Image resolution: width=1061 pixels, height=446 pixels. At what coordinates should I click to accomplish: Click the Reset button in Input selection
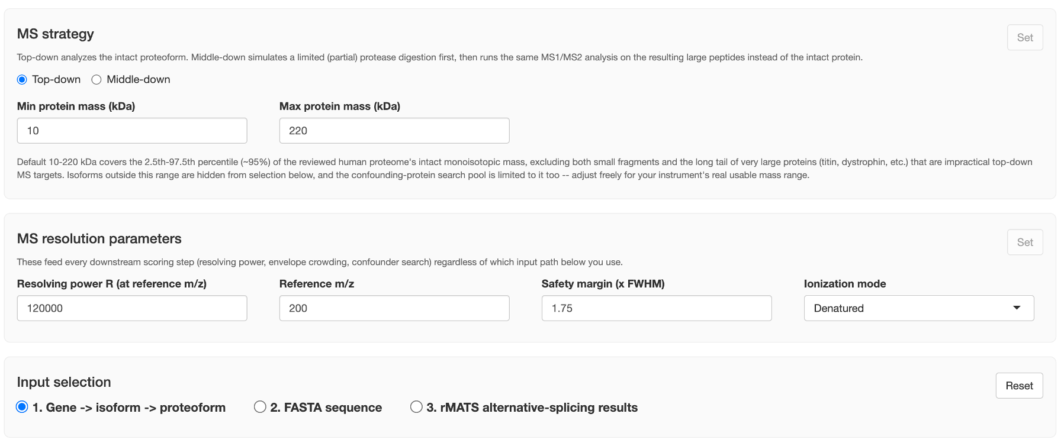pyautogui.click(x=1019, y=386)
